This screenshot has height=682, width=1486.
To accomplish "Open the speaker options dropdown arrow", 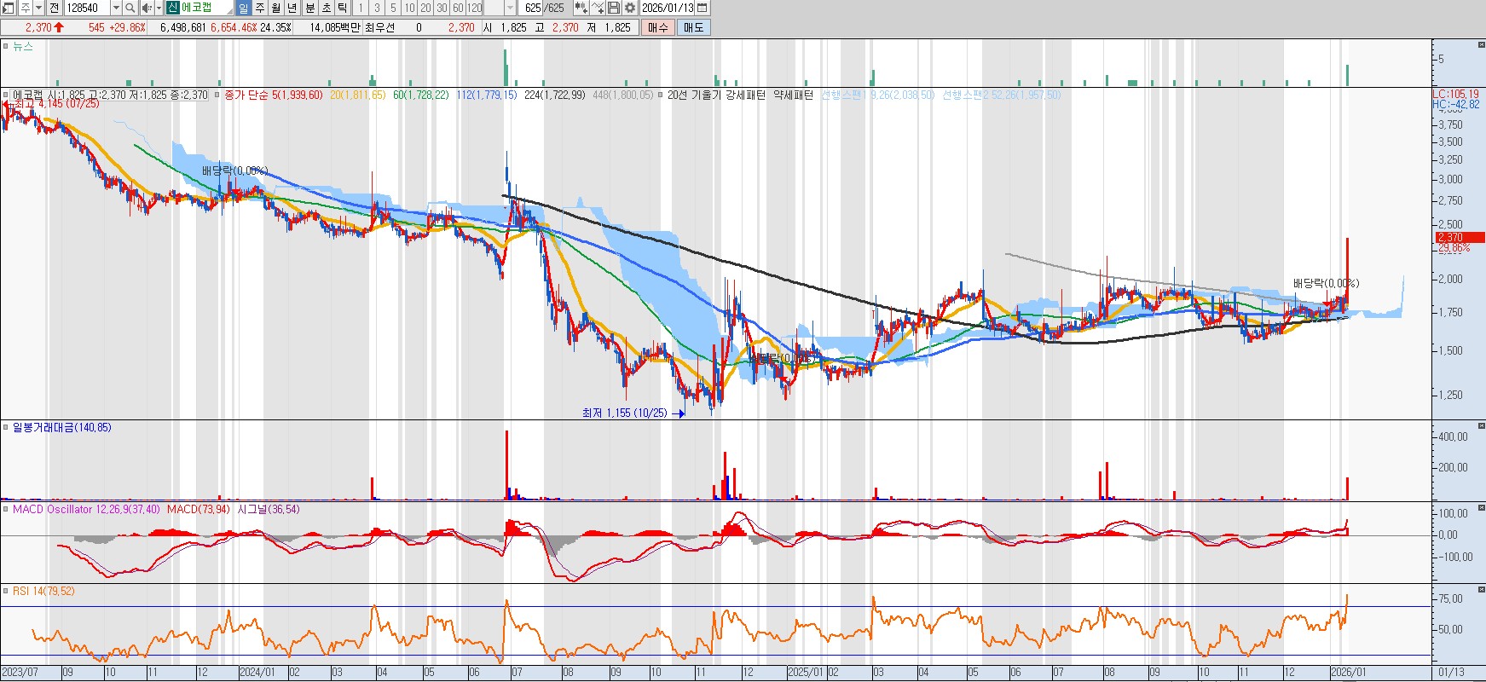I will pos(159,8).
